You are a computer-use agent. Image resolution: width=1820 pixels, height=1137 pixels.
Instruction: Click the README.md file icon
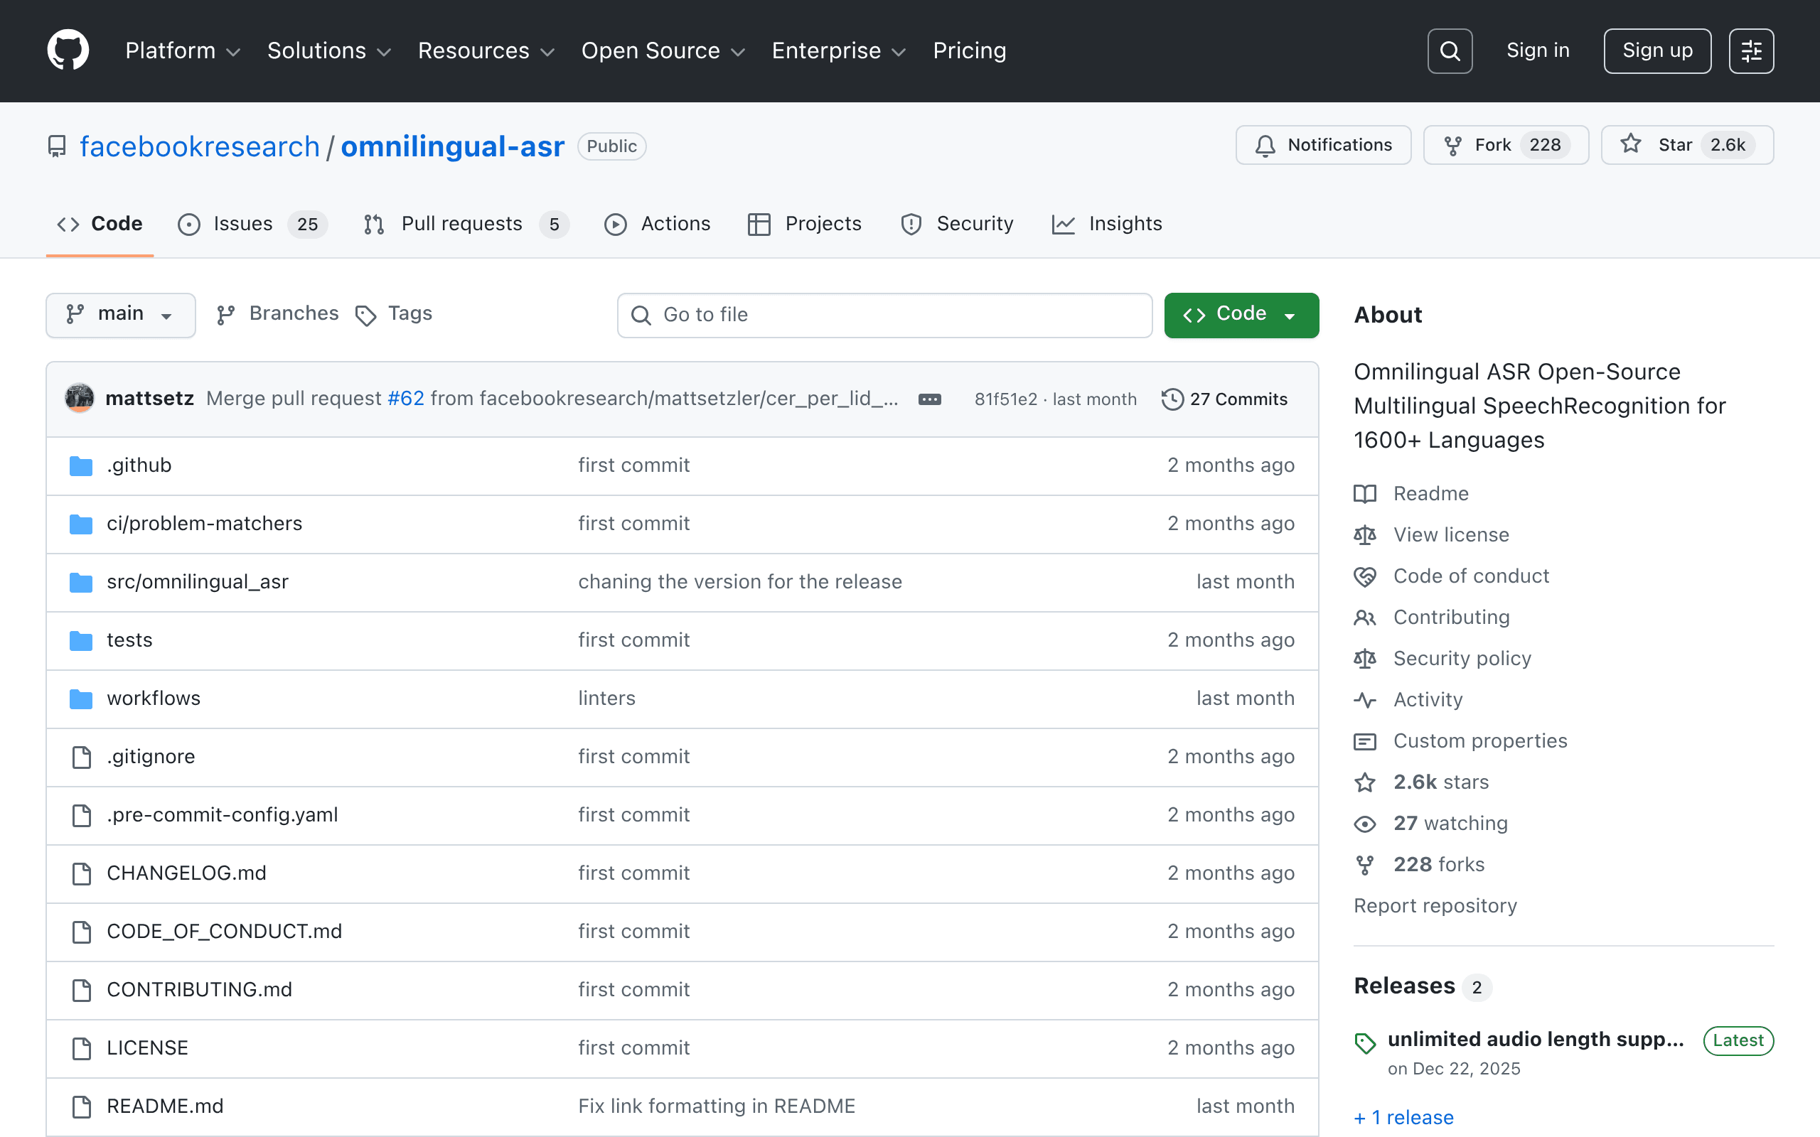pos(81,1106)
